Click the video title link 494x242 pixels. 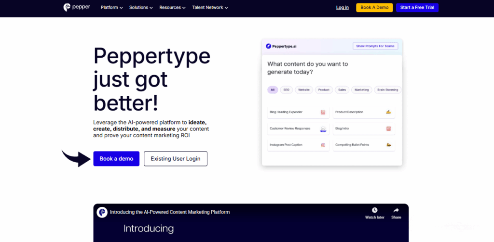tap(170, 212)
